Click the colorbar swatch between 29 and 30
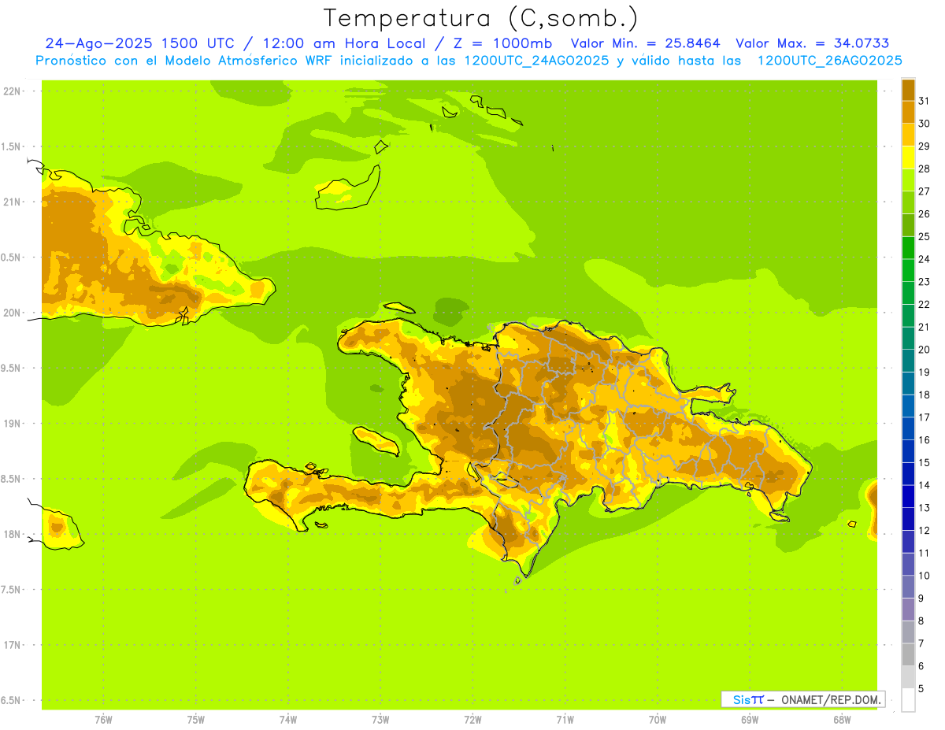The height and width of the screenshot is (730, 945). pyautogui.click(x=908, y=135)
